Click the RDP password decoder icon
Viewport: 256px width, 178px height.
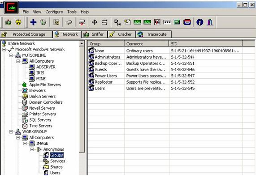click(x=157, y=22)
